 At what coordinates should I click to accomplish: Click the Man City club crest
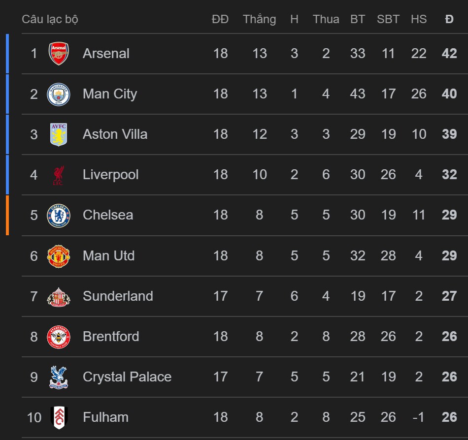point(59,94)
